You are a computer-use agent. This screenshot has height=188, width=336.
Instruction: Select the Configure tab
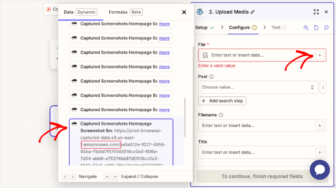pyautogui.click(x=243, y=28)
